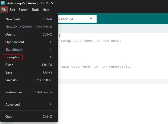This screenshot has width=168, height=124.
Task: Select Save in the File menu
Action: 29,72
